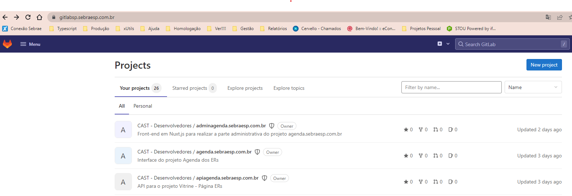Click the avatar of apiagenda.sebraesp.com.br project
The image size is (572, 196).
tap(123, 182)
